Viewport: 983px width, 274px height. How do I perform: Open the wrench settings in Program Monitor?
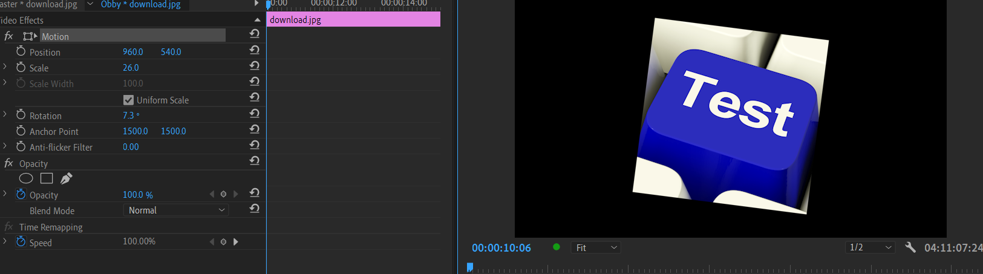point(910,247)
